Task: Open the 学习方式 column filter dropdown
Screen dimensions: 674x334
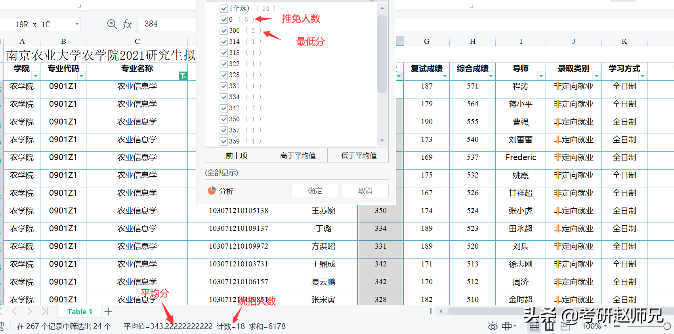Action: [643, 76]
